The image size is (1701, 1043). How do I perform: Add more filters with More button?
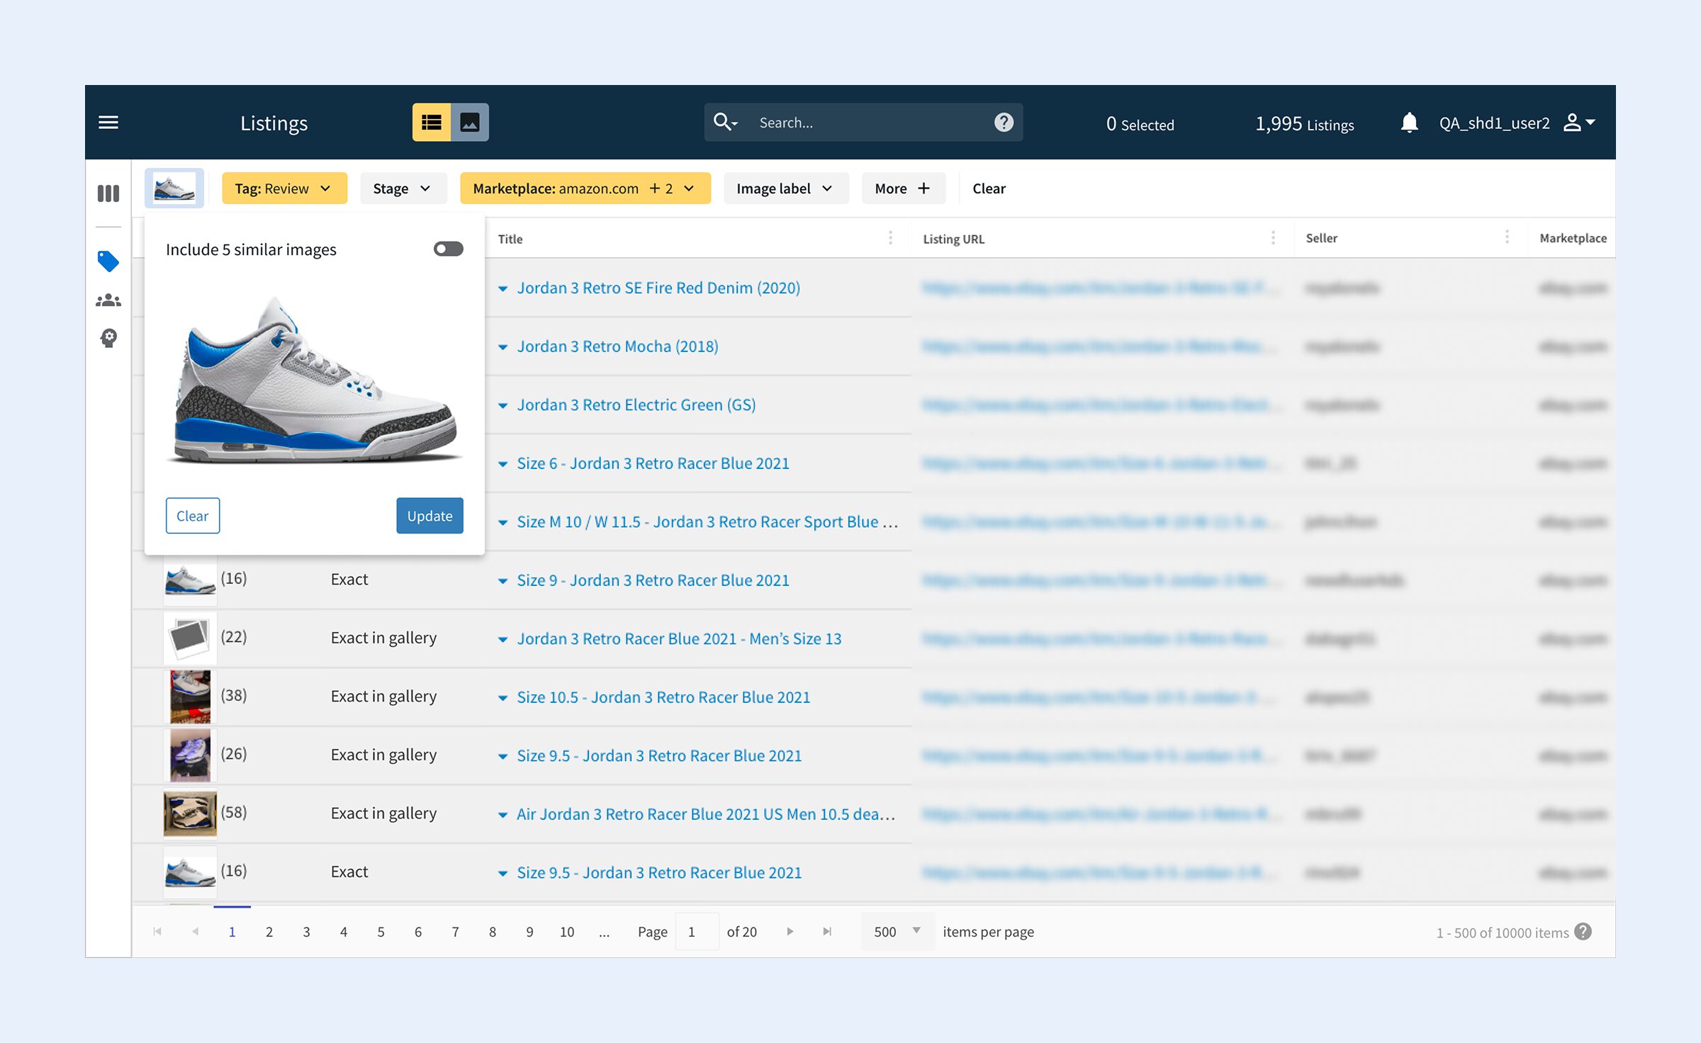903,188
